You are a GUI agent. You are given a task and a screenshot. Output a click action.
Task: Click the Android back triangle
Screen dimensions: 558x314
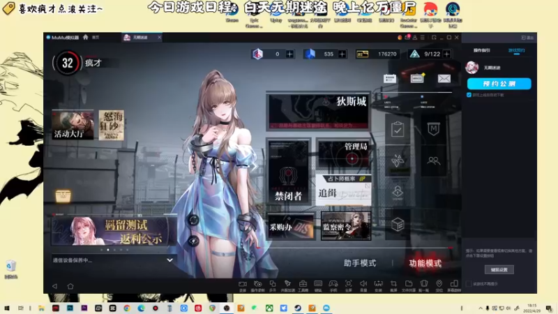coord(55,286)
